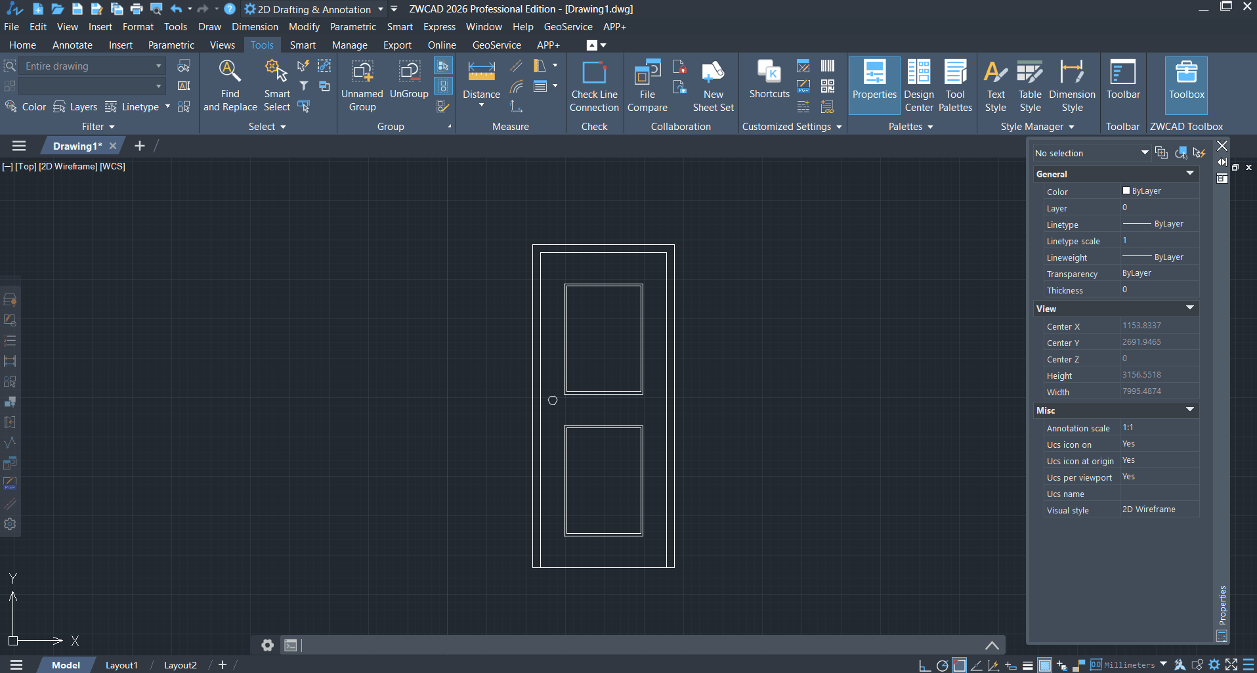1257x673 pixels.
Task: Open the Text Style manager
Action: tap(994, 84)
